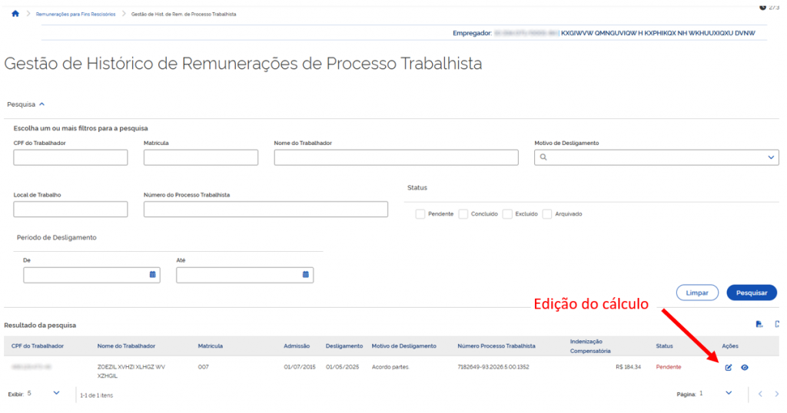Image resolution: width=787 pixels, height=413 pixels.
Task: Click admission date 01/07/2015
Action: coord(300,367)
